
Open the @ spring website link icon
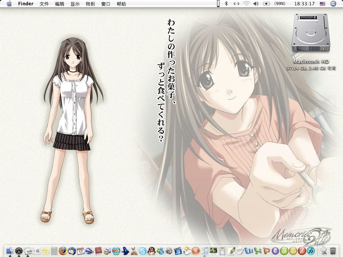coord(324,251)
